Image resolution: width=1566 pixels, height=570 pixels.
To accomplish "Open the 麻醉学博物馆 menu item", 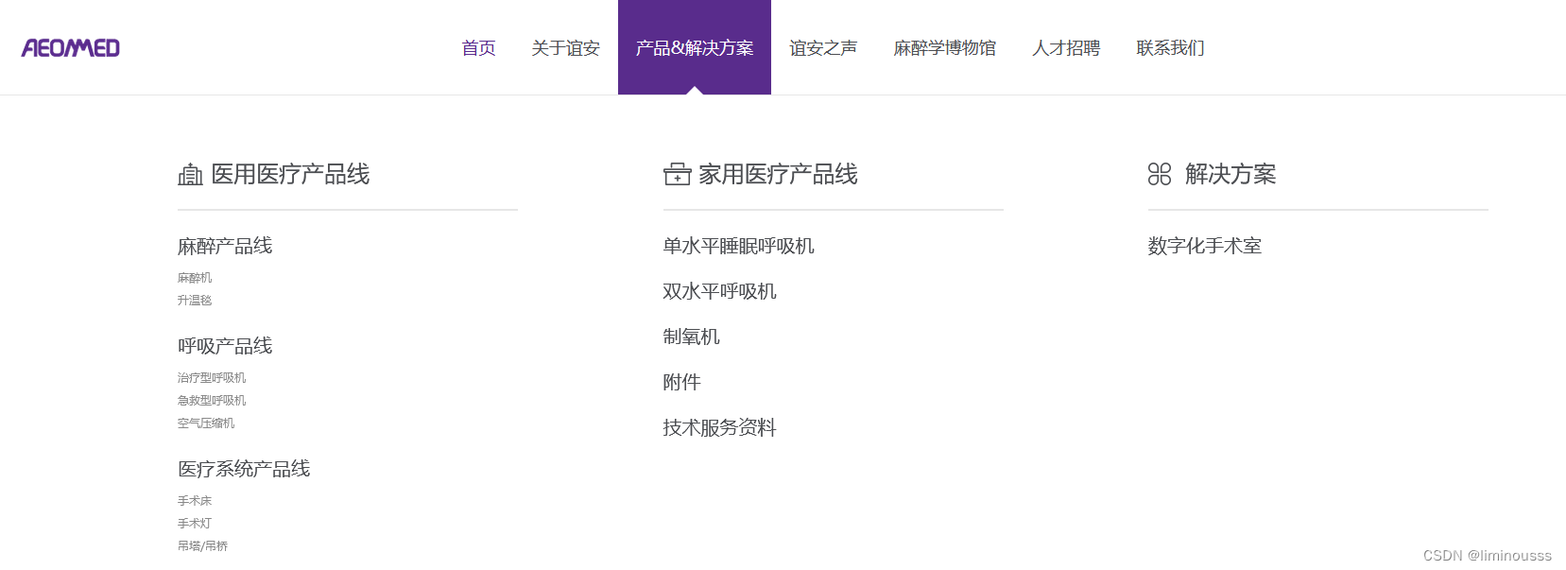I will coord(945,47).
